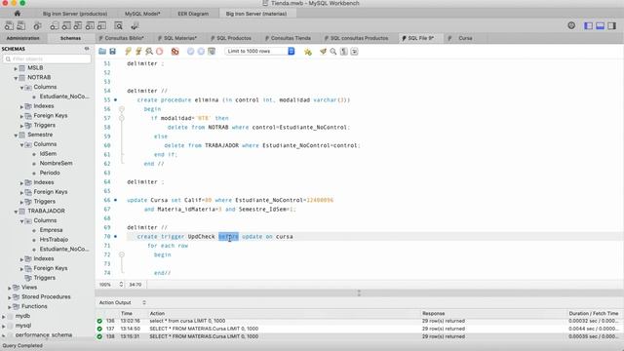Viewport: 624px width, 351px height.
Task: Open the Administration sidebar tab
Action: [22, 38]
